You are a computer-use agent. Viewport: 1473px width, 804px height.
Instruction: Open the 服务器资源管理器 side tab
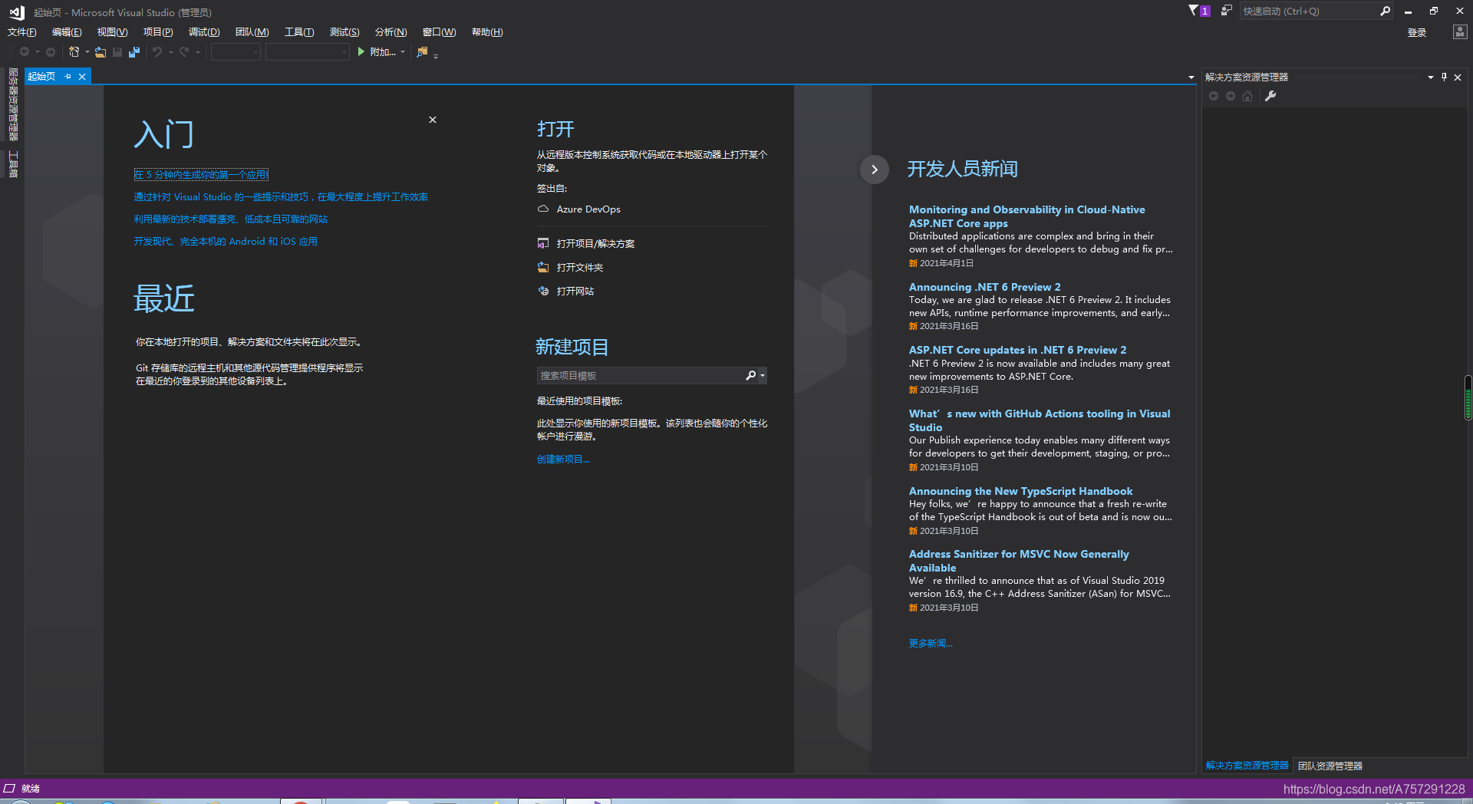[x=13, y=105]
